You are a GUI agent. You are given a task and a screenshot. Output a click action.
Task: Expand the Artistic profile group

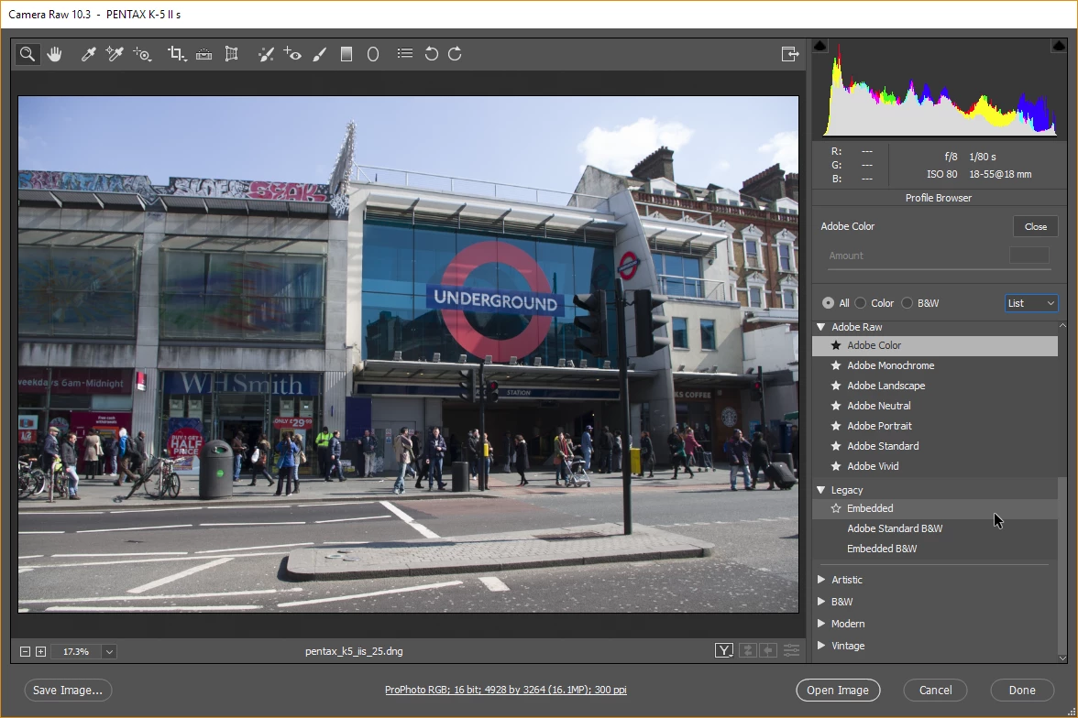(x=821, y=580)
